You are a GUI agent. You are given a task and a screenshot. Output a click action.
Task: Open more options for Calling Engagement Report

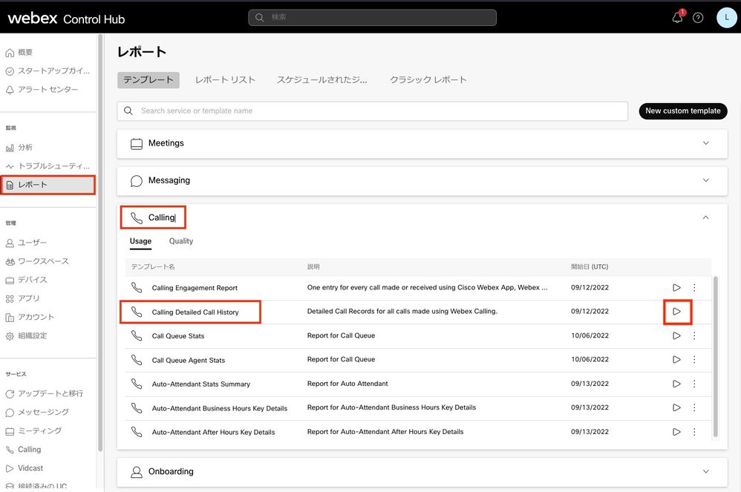click(694, 287)
